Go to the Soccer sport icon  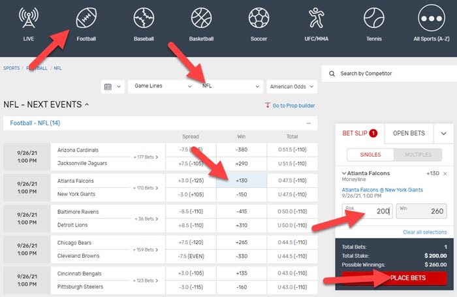[259, 23]
